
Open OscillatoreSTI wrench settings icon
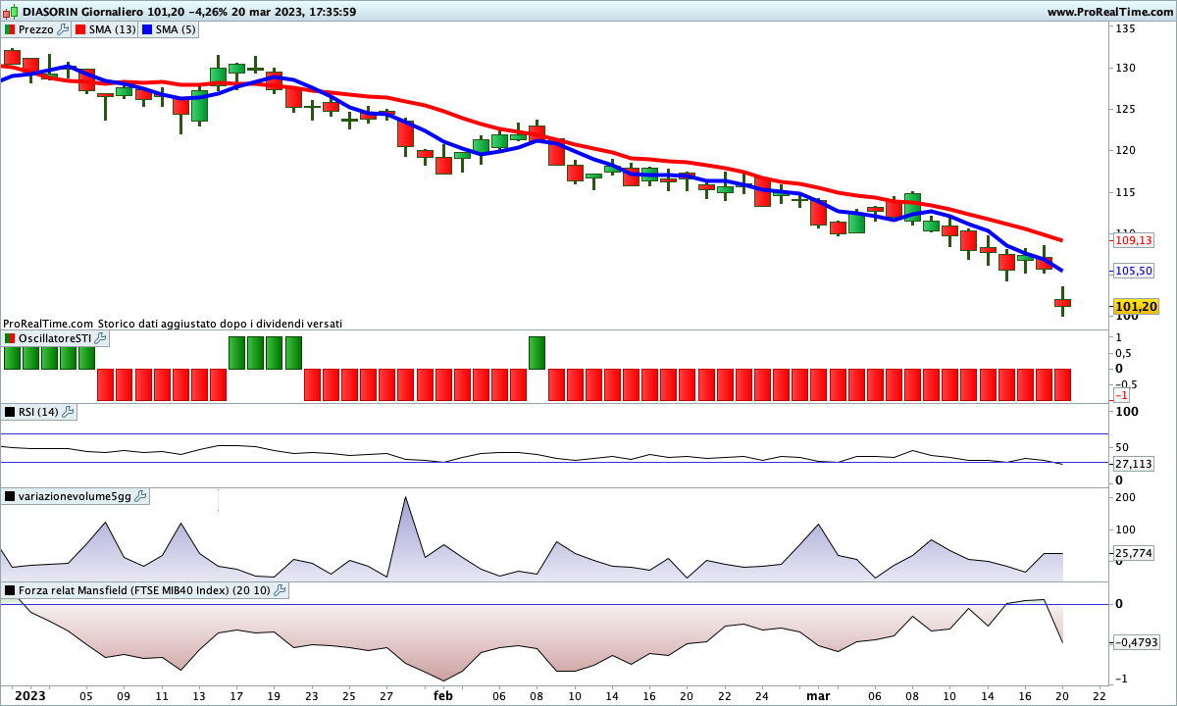click(100, 338)
